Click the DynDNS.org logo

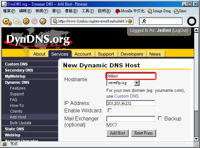tap(38, 40)
